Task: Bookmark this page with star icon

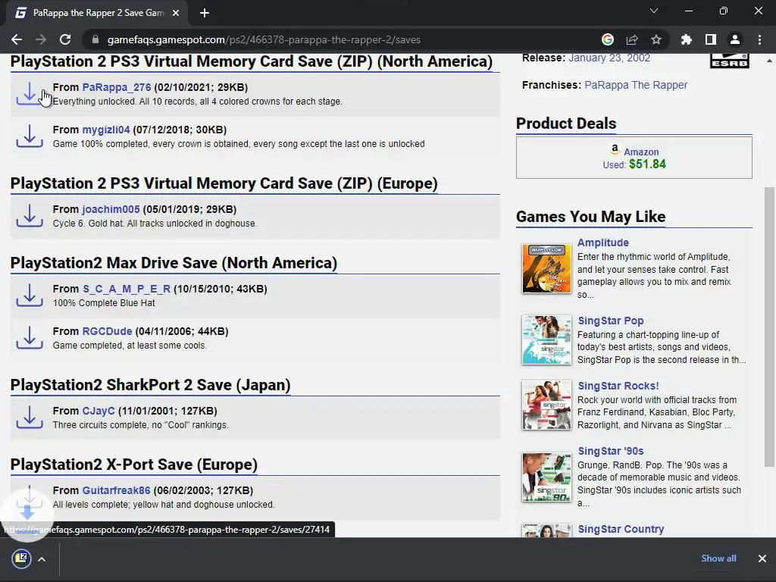Action: pos(656,39)
